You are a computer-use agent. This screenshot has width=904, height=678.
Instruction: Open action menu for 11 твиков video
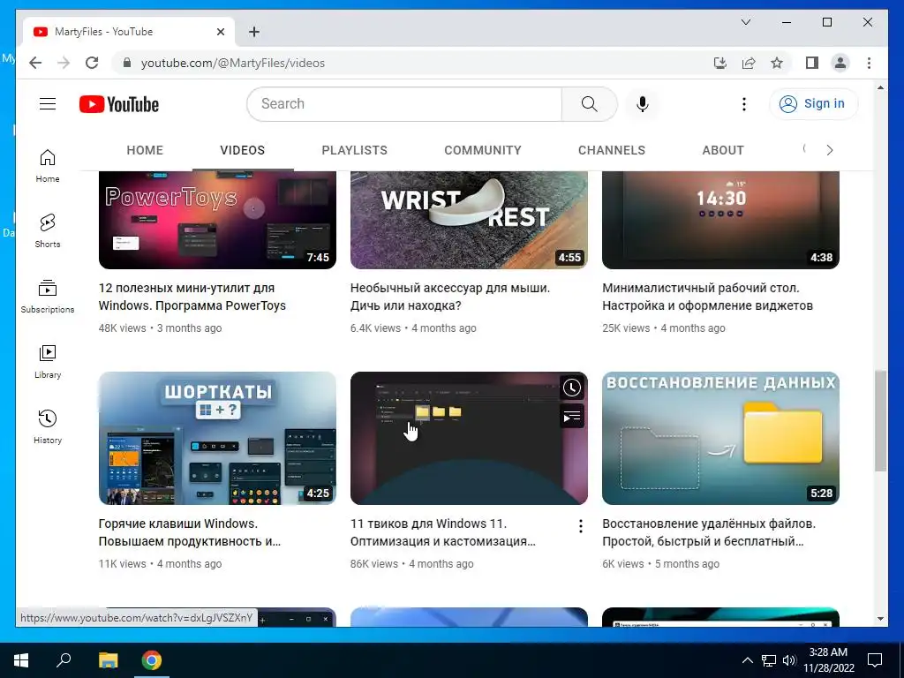pos(581,526)
